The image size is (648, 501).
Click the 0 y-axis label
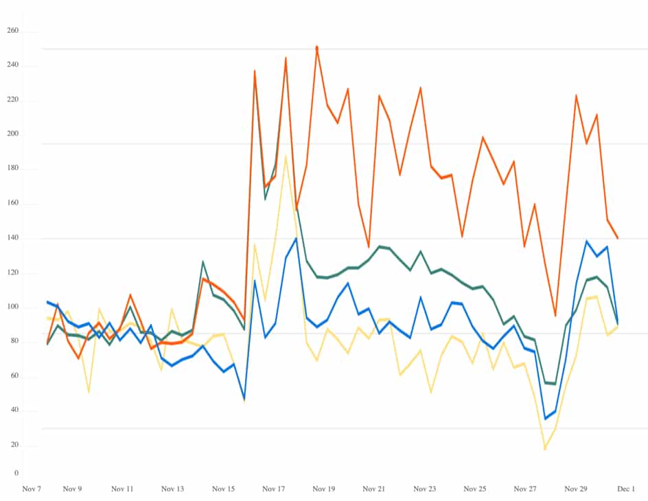pyautogui.click(x=16, y=473)
